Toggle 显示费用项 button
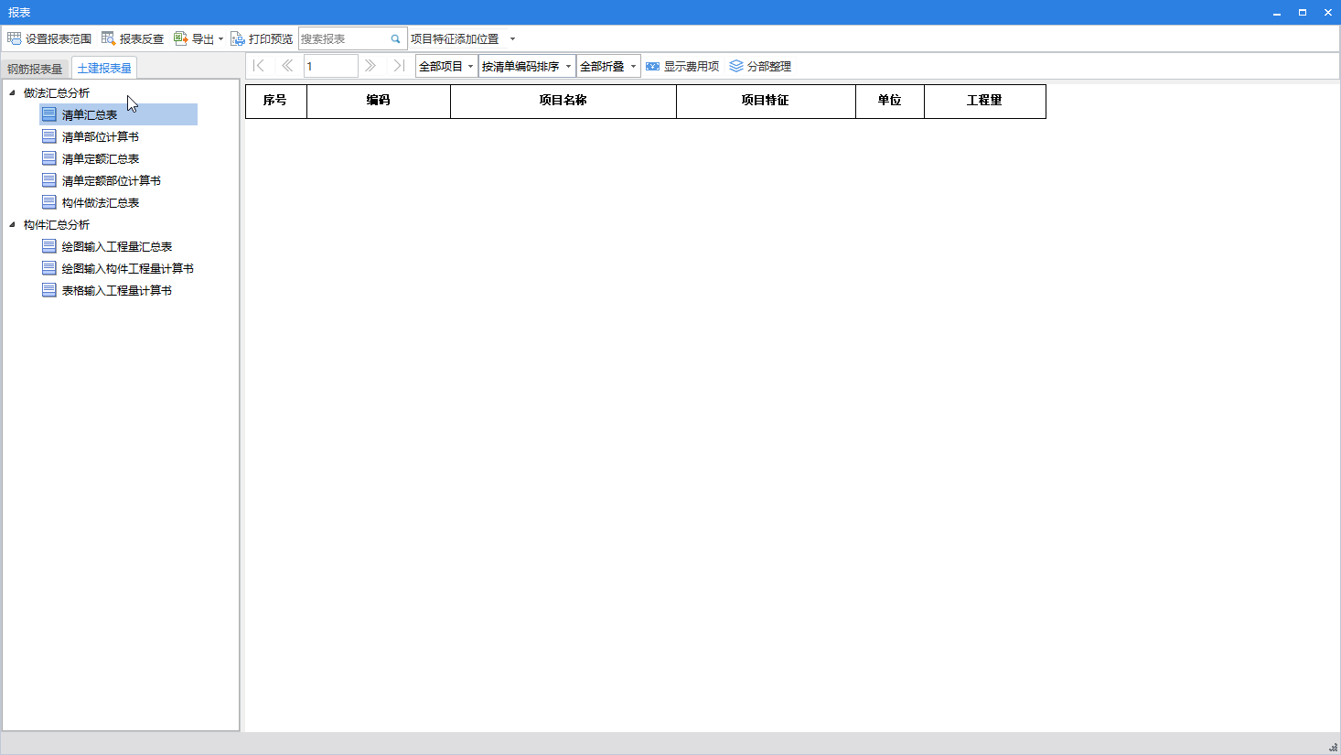Screen dimensions: 1341x755 click(682, 66)
